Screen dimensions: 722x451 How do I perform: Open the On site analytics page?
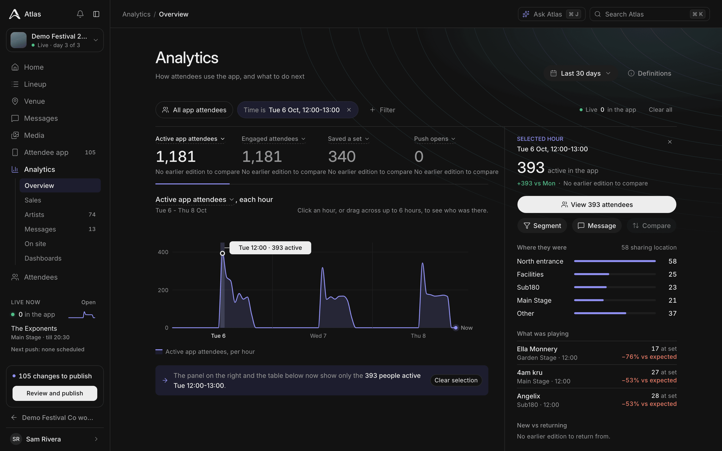pyautogui.click(x=60, y=244)
